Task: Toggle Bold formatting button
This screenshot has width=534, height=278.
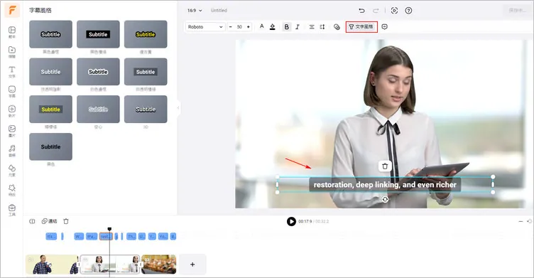Action: pyautogui.click(x=286, y=26)
